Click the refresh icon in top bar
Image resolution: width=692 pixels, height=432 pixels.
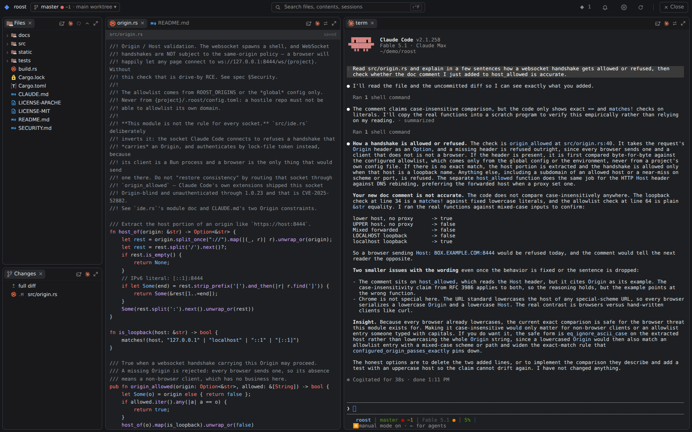point(641,7)
